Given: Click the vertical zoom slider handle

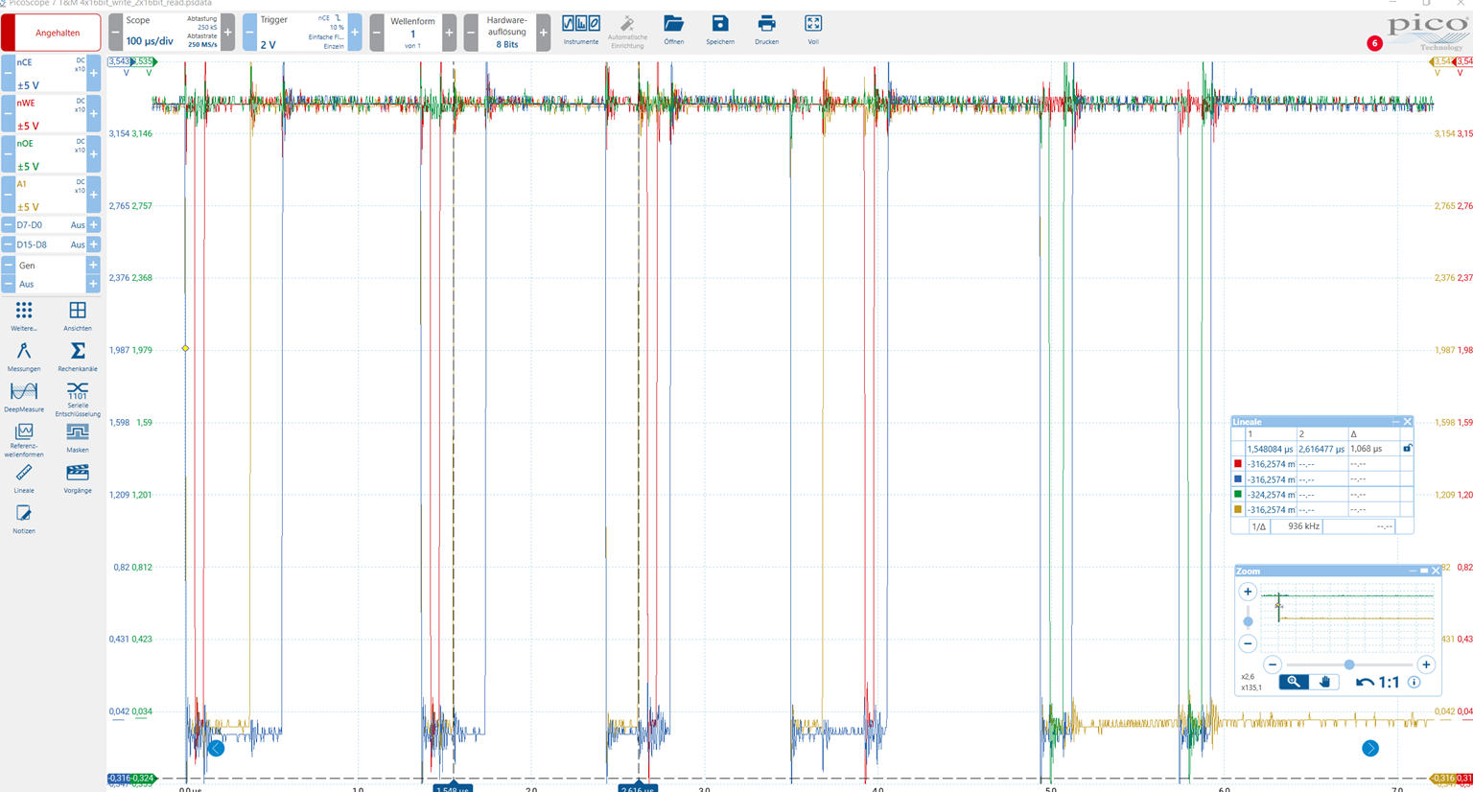Looking at the screenshot, I should click(x=1248, y=621).
